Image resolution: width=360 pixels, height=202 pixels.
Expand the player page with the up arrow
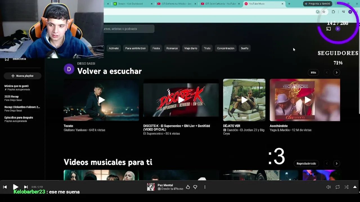[355, 187]
